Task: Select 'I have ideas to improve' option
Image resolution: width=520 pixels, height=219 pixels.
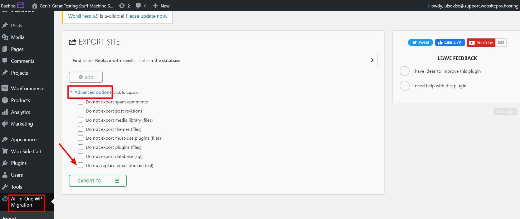Action: (x=404, y=71)
